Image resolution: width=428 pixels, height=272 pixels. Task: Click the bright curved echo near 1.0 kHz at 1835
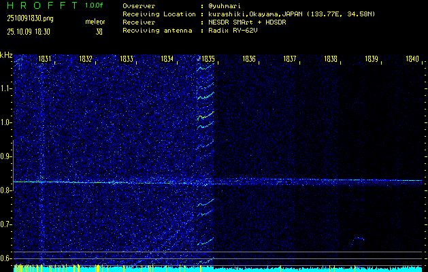(205, 116)
